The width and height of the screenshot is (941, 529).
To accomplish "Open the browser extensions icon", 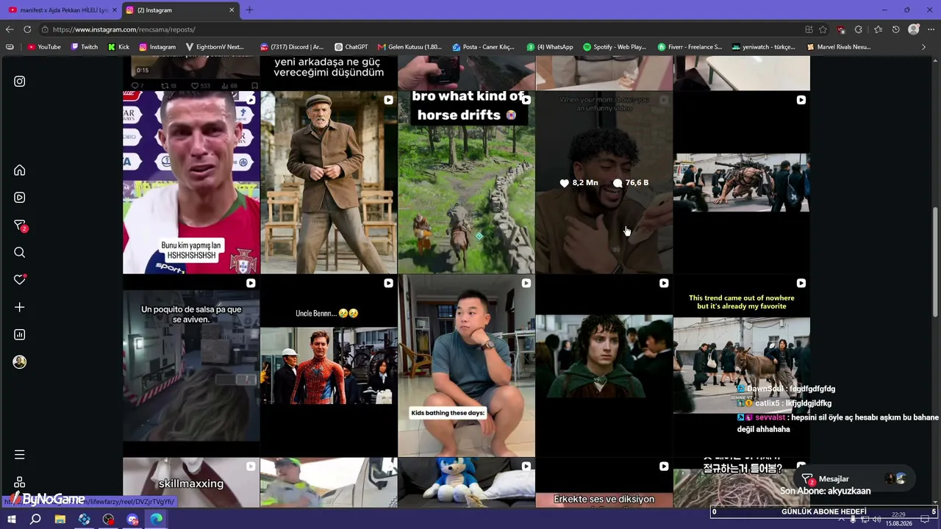I will coord(859,29).
